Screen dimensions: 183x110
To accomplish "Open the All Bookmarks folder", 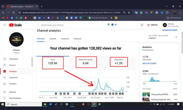I will (x=174, y=18).
